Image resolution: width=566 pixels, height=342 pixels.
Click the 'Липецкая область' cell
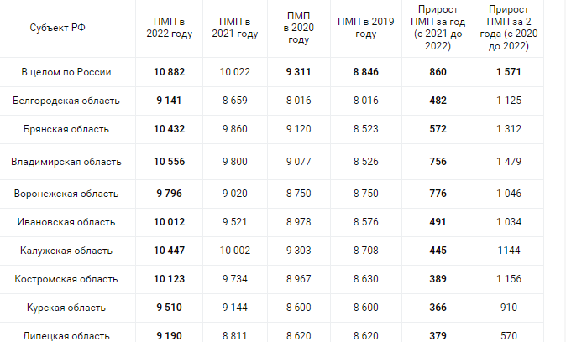tap(66, 336)
